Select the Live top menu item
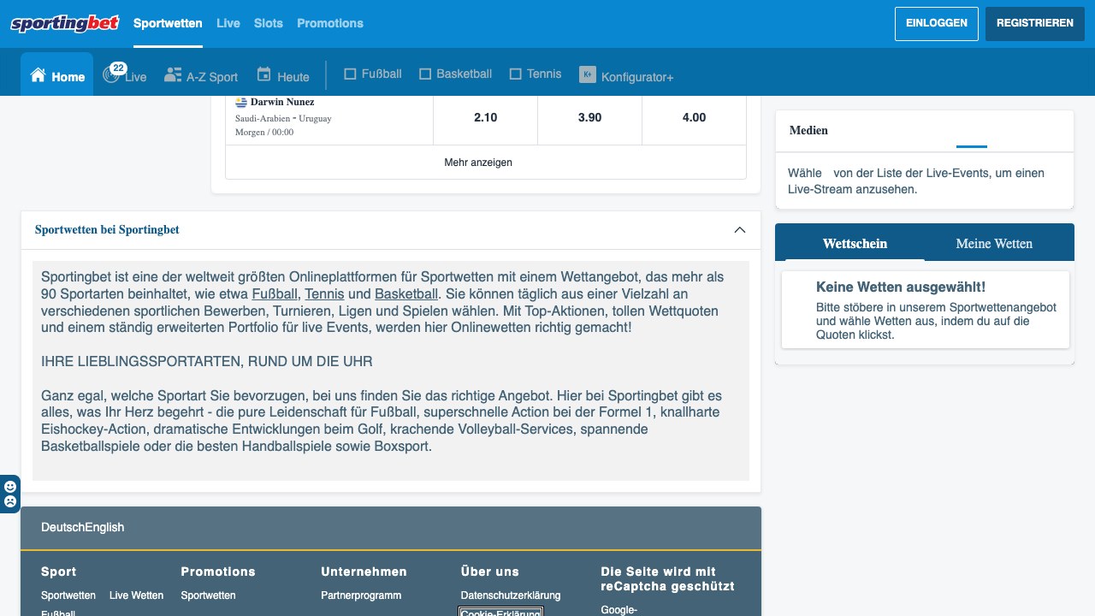The height and width of the screenshot is (616, 1095). pyautogui.click(x=228, y=23)
